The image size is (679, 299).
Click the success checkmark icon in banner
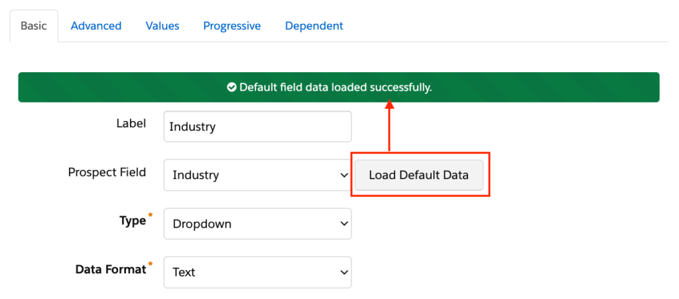click(231, 88)
